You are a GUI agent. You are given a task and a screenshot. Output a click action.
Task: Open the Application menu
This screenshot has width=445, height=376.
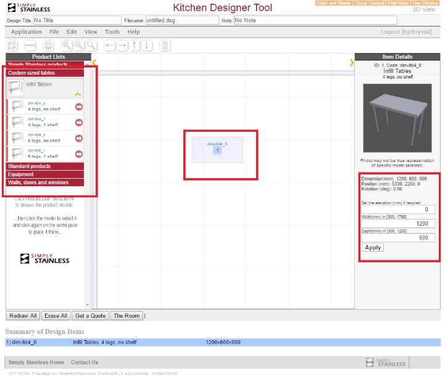[27, 32]
